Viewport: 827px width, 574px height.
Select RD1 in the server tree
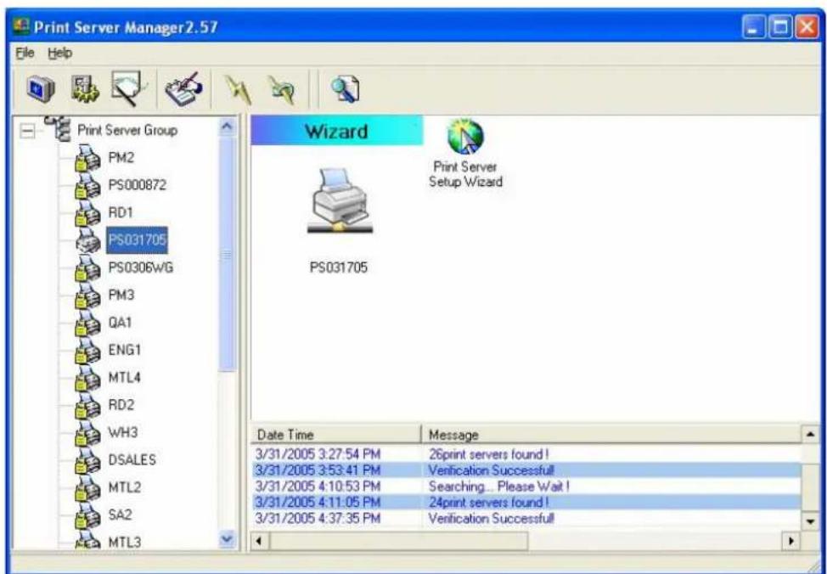click(x=121, y=212)
